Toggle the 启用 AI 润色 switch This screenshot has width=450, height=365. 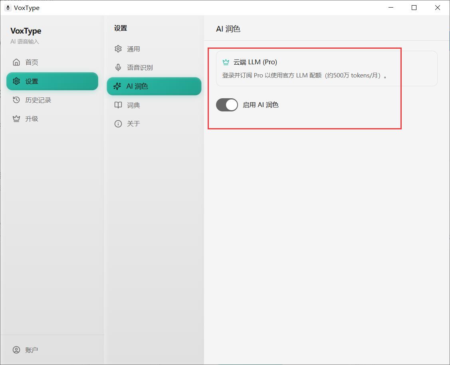pyautogui.click(x=227, y=105)
